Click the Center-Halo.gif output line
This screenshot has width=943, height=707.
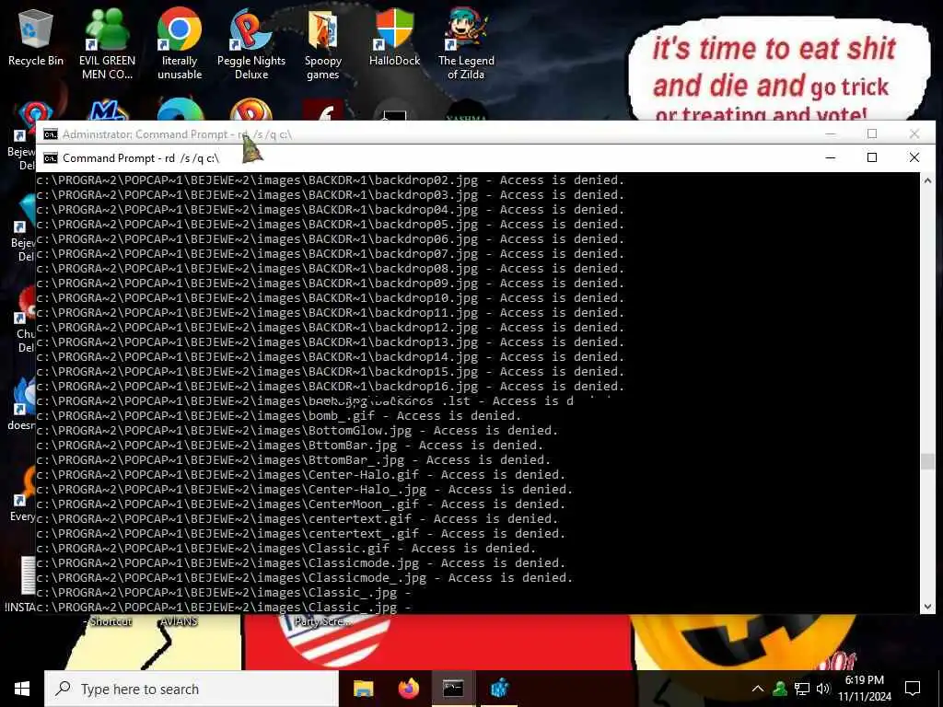[x=301, y=474]
